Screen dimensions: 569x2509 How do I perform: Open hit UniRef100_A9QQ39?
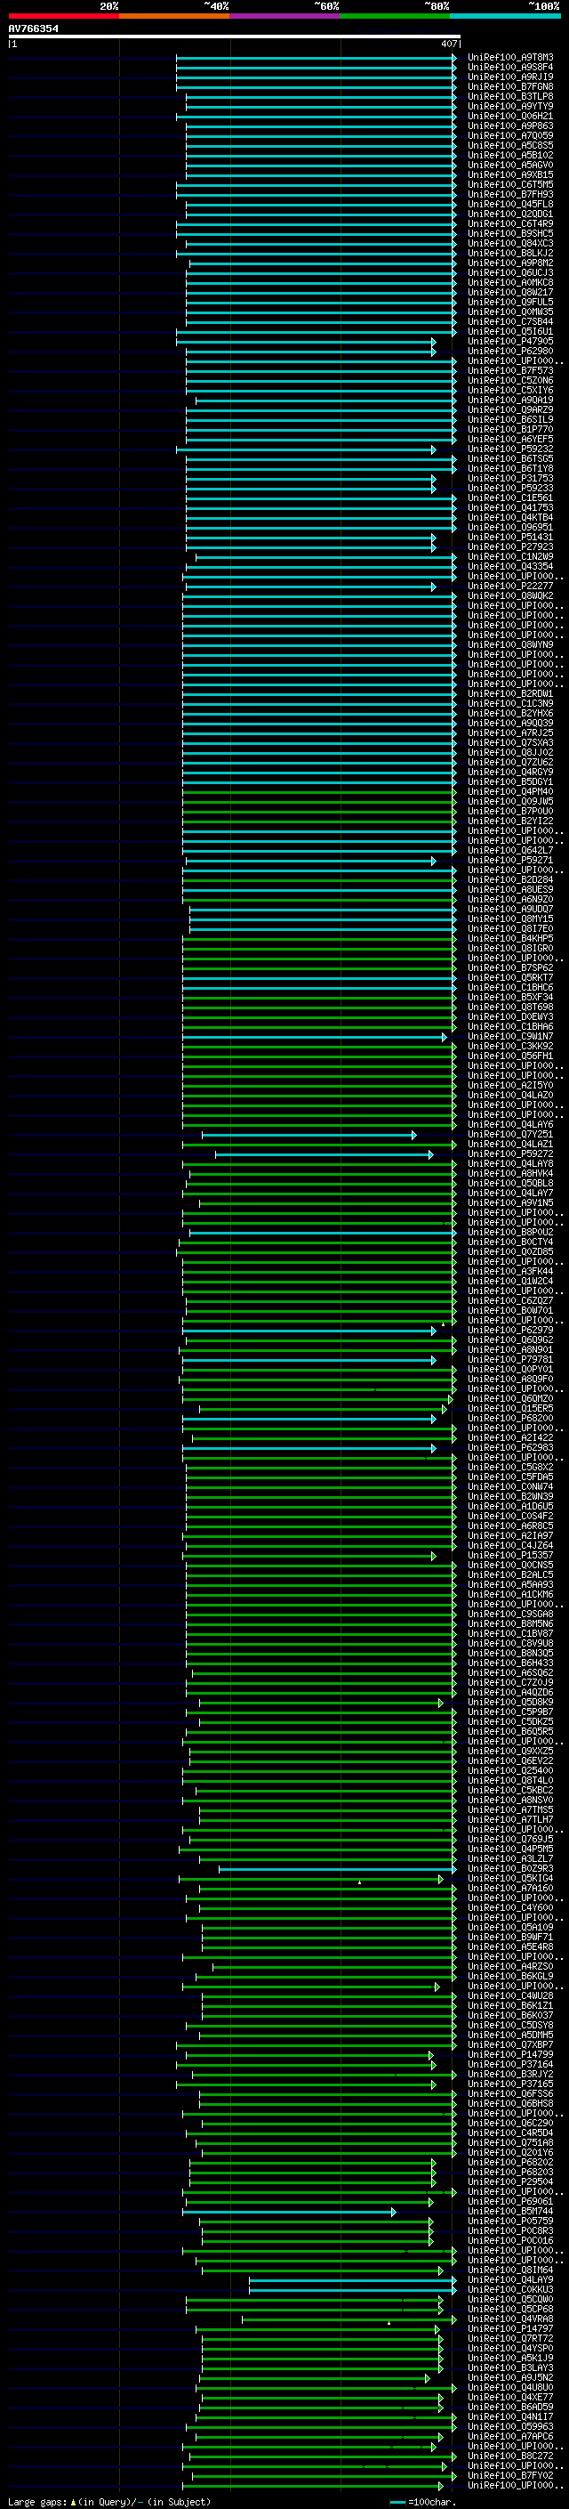click(510, 723)
